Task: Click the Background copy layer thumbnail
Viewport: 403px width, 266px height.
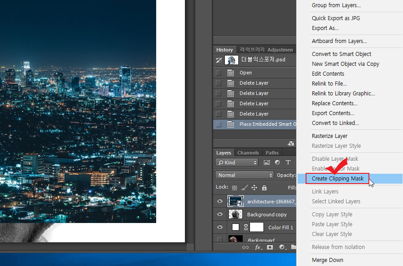Action: tap(236, 214)
